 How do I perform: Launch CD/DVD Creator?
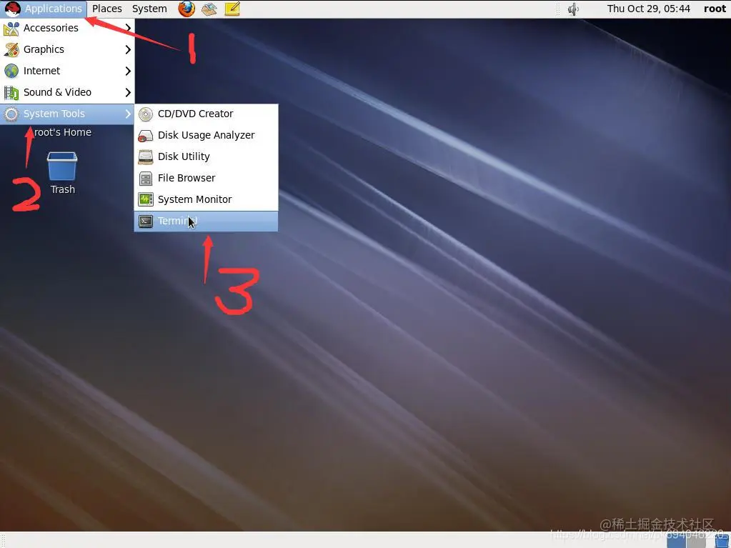(206, 114)
